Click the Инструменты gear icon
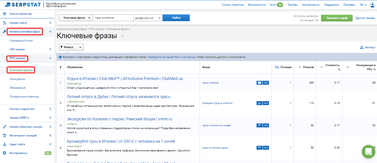This screenshot has width=377, height=163. (4, 153)
